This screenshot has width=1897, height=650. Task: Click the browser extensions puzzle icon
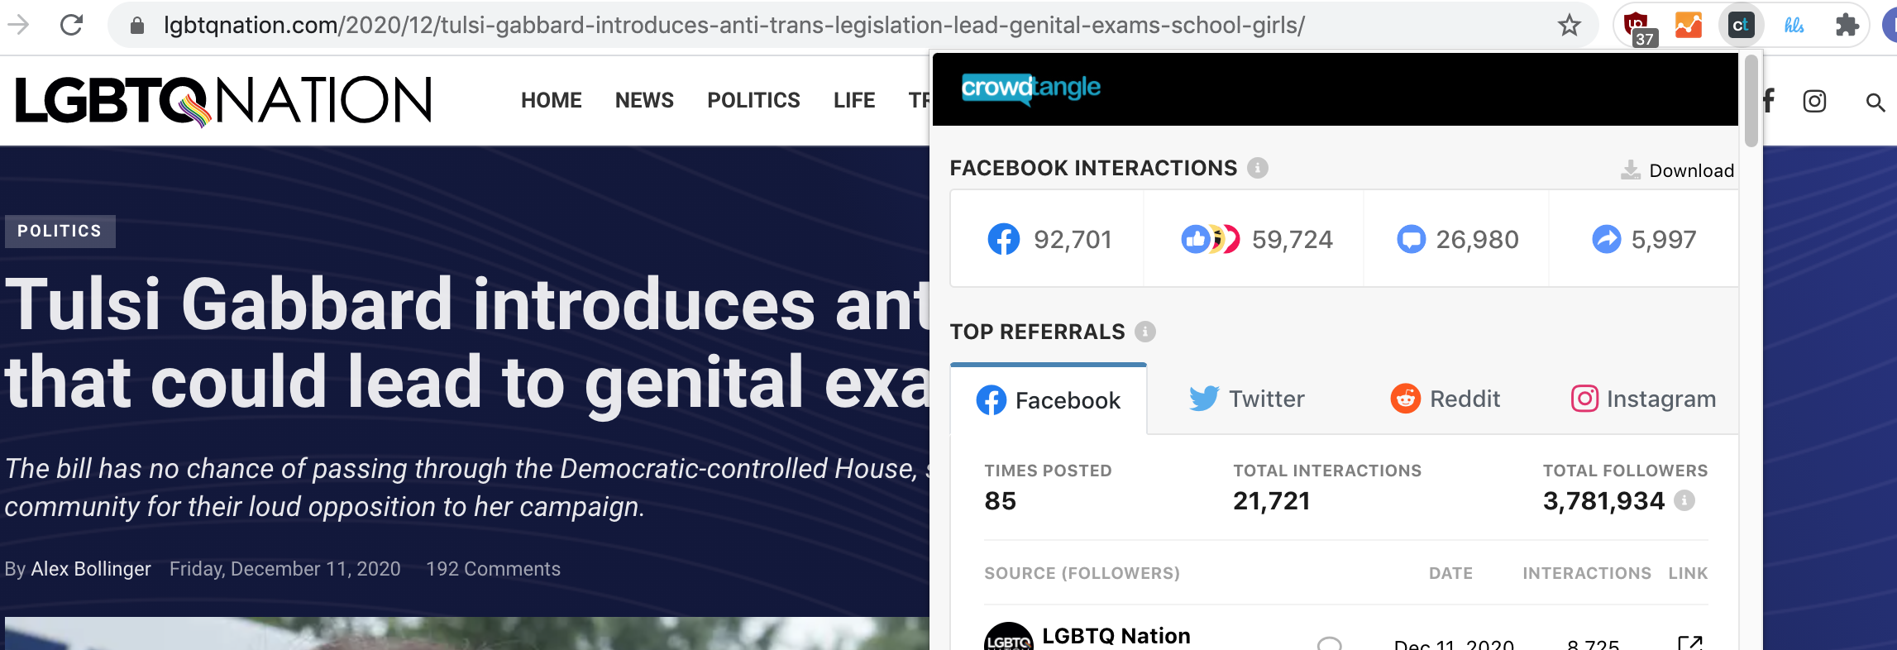coord(1846,23)
